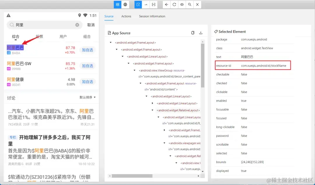Select the 综合 tab in the app

pyautogui.click(x=16, y=36)
